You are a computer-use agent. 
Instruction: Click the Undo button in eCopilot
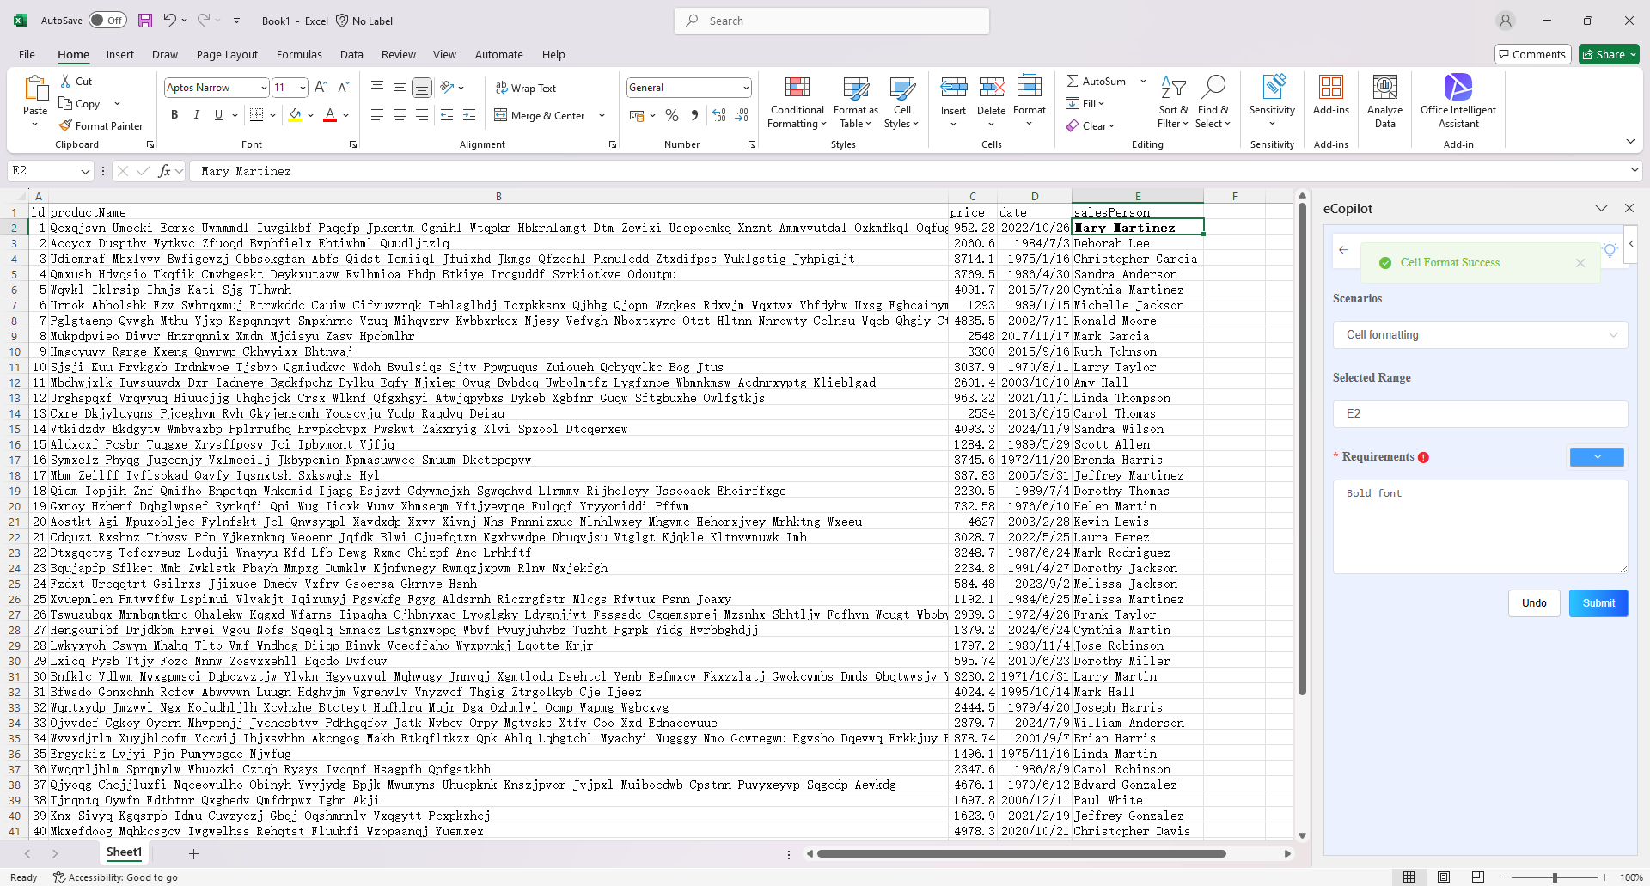pos(1533,603)
